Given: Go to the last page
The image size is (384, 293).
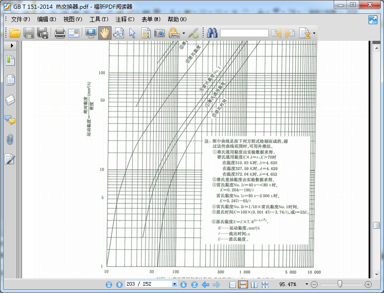Looking at the screenshot, I should 195,284.
